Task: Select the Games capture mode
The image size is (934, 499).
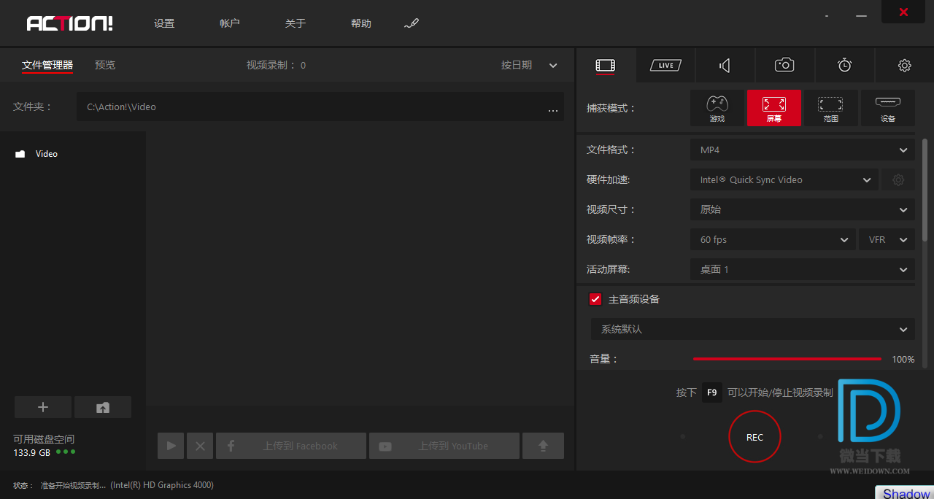Action: 717,108
